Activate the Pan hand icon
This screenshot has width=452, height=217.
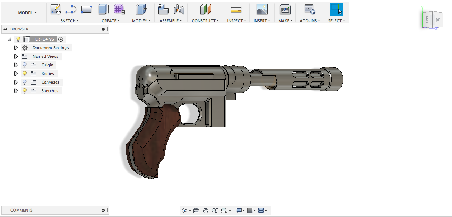coord(206,211)
